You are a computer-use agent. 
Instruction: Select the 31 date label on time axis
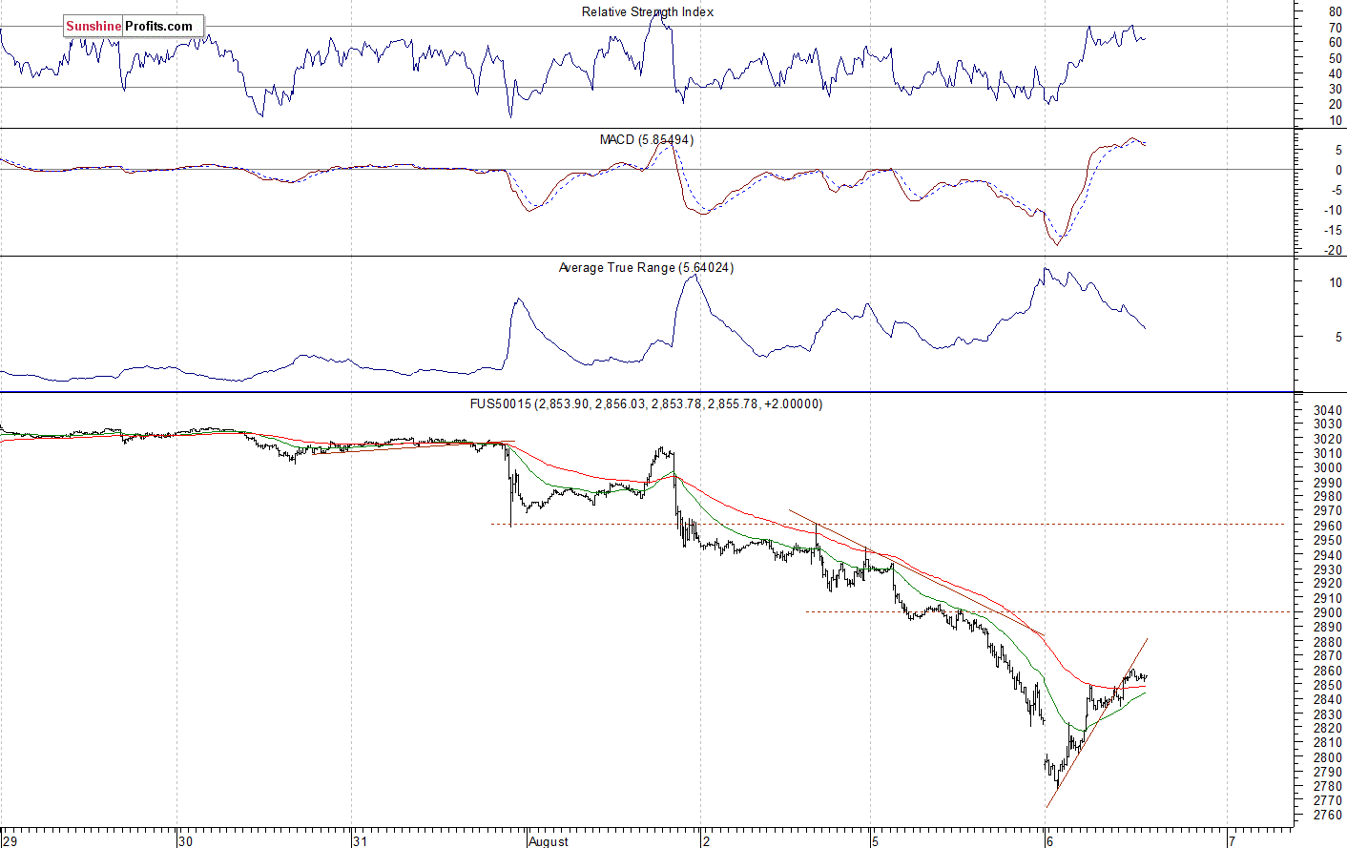pos(361,841)
